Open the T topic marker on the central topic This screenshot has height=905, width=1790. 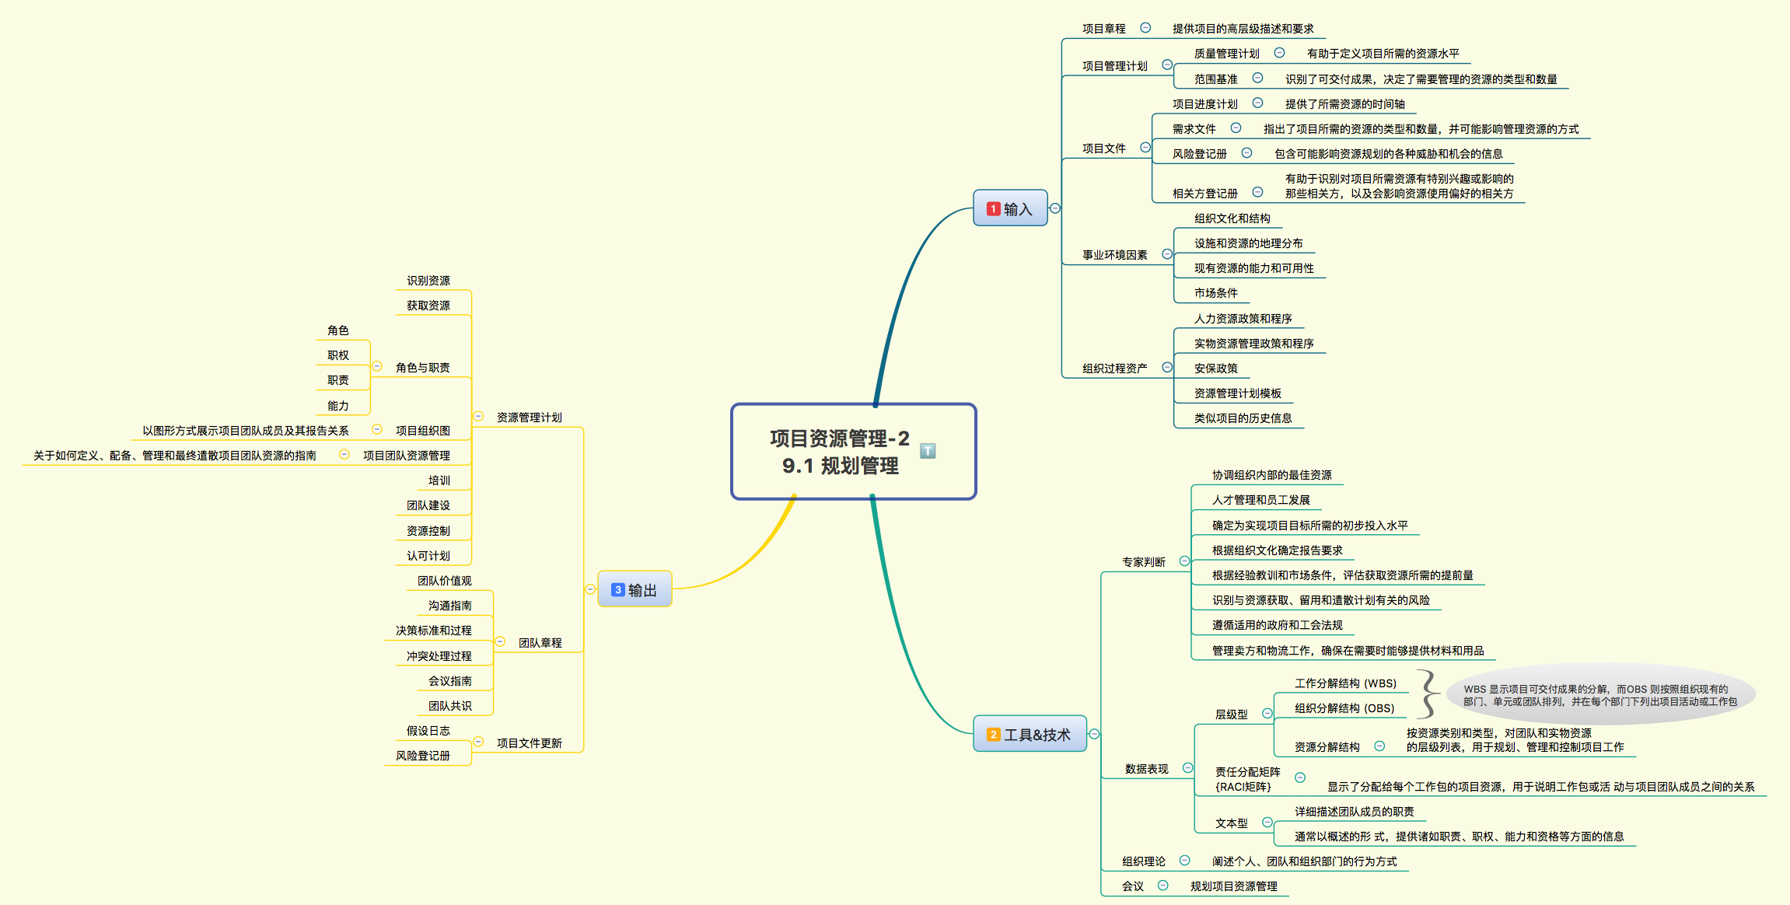pos(928,449)
